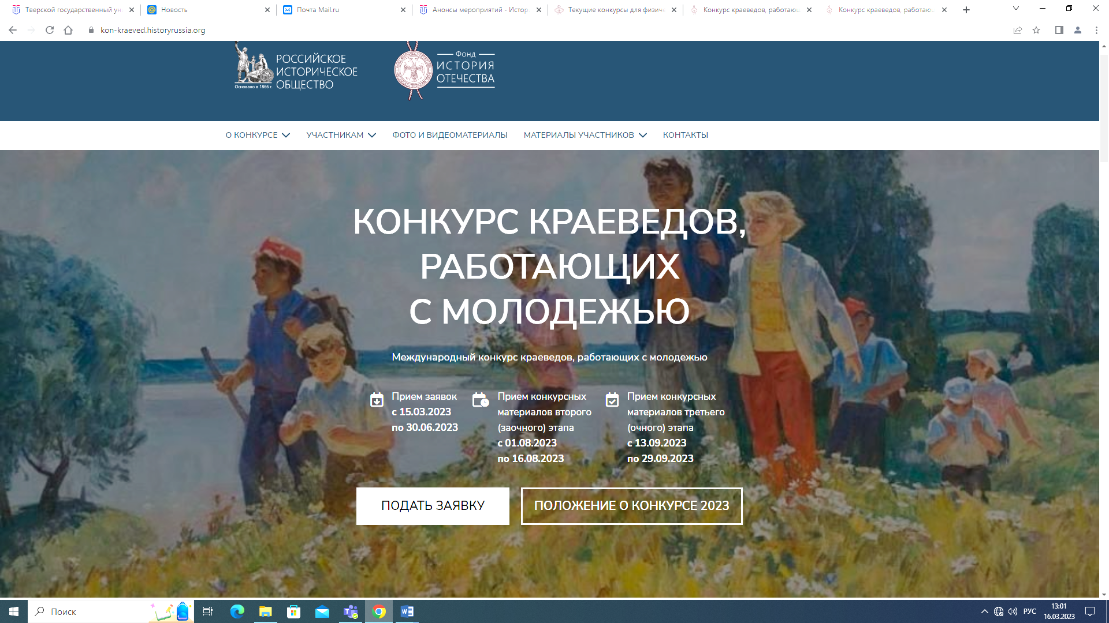Open the КОНТАКТЫ menu item
This screenshot has height=623, width=1109.
(685, 135)
